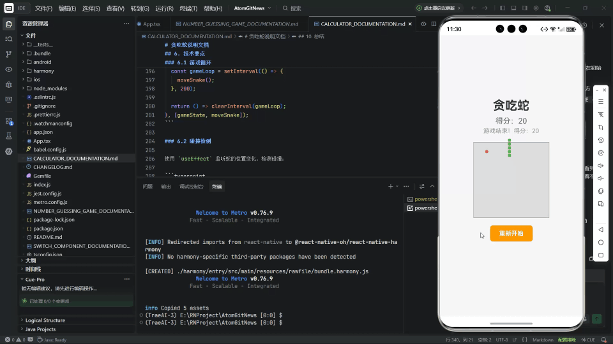Open the Search icon in activity bar

point(8,39)
